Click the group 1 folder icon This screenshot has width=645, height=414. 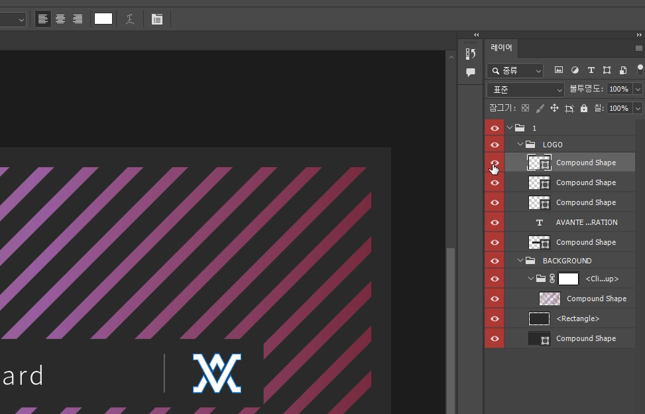[x=520, y=127]
